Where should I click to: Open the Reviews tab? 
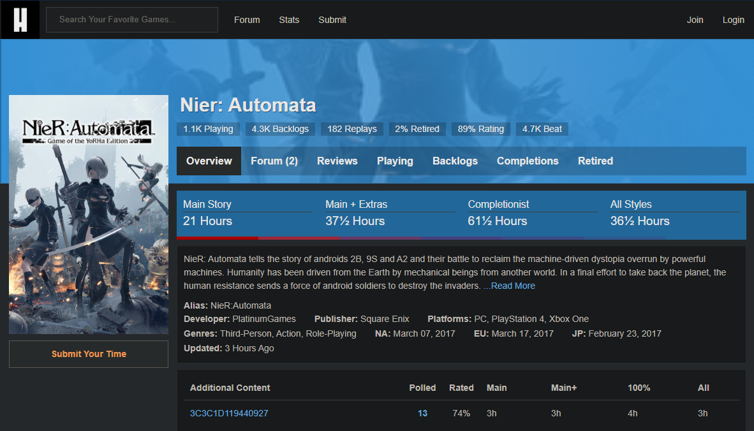point(337,161)
